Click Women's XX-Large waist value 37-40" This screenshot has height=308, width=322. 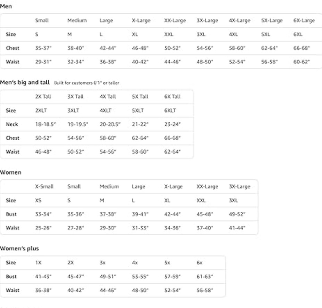point(205,228)
